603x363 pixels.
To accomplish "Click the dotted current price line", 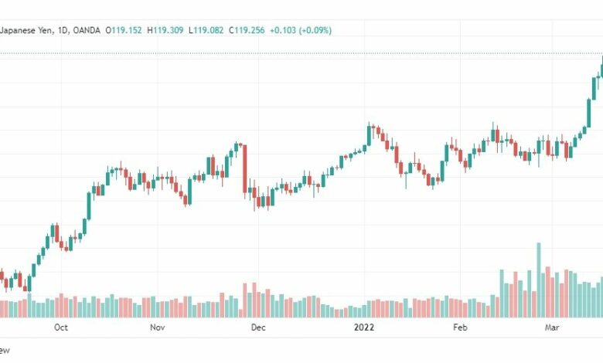I will point(301,53).
